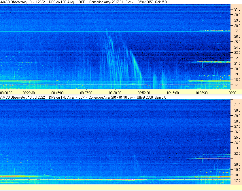242x191 pixels.
Task: Click the 31.0 frequency label on RCP plot
Action: [x=237, y=9]
